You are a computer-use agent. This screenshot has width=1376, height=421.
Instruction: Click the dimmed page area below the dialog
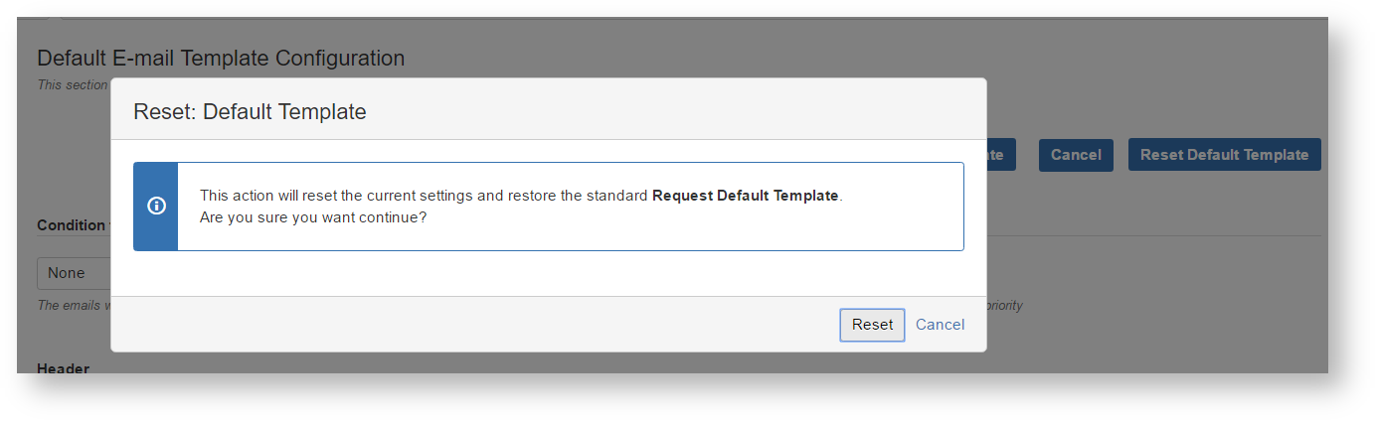[x=597, y=363]
